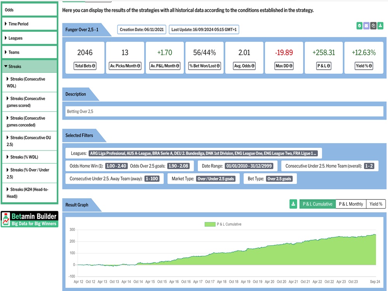Click the green checkmark strategy icon

tap(360, 26)
